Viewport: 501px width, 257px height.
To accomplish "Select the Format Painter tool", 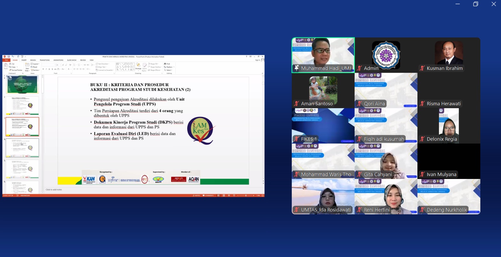I will tap(16, 70).
